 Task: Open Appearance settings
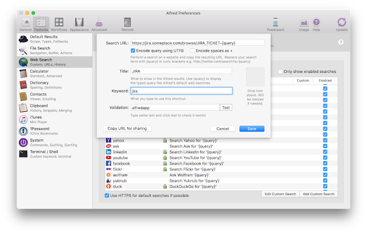click(79, 24)
